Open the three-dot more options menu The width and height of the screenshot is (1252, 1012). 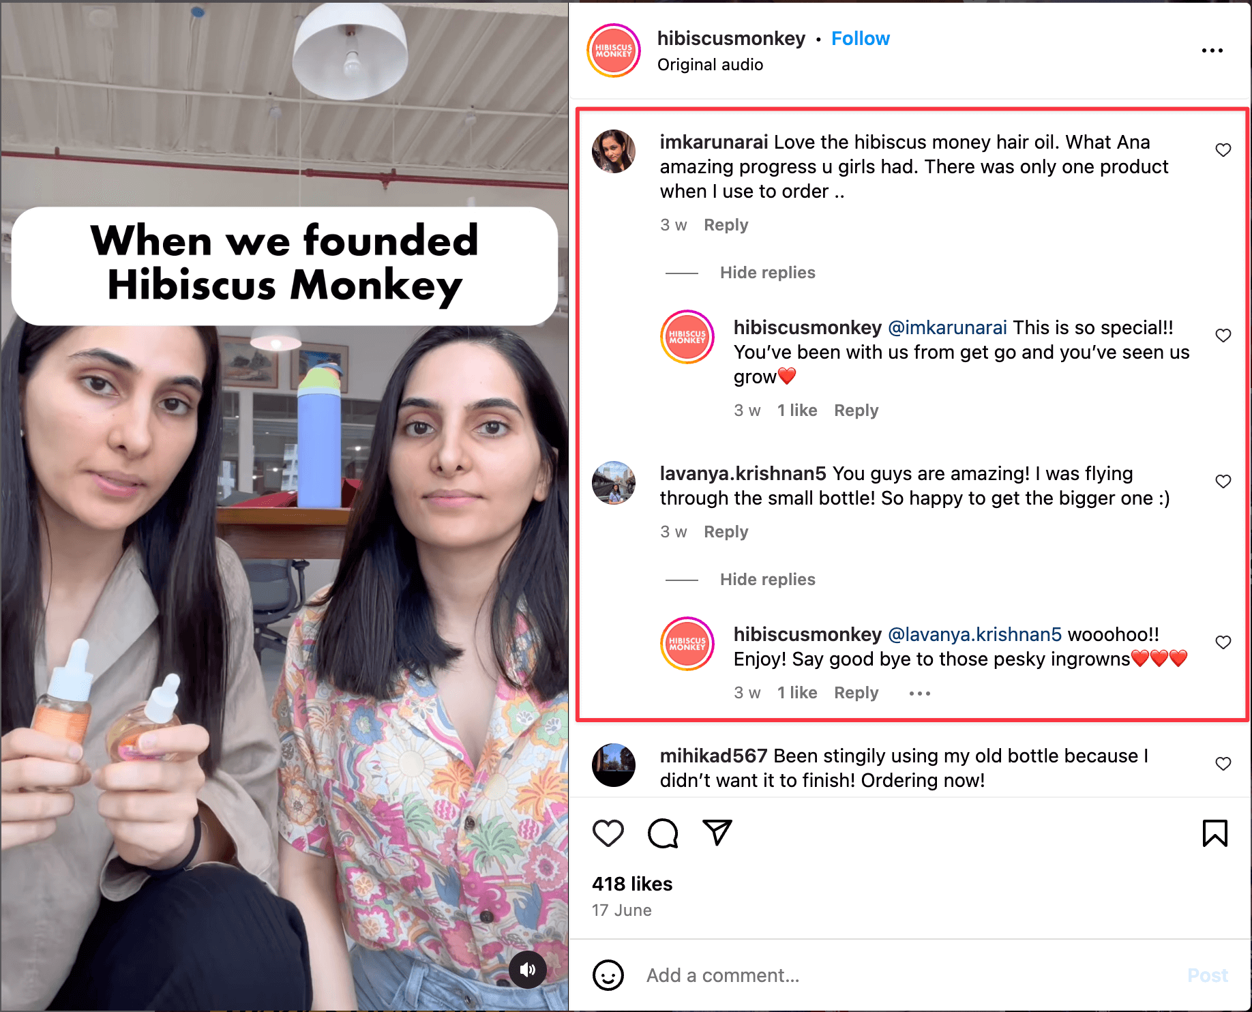click(1212, 50)
